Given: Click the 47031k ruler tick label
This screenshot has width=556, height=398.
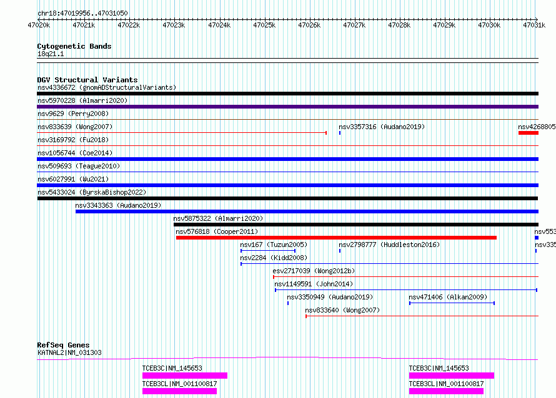Looking at the screenshot, I should click(534, 25).
